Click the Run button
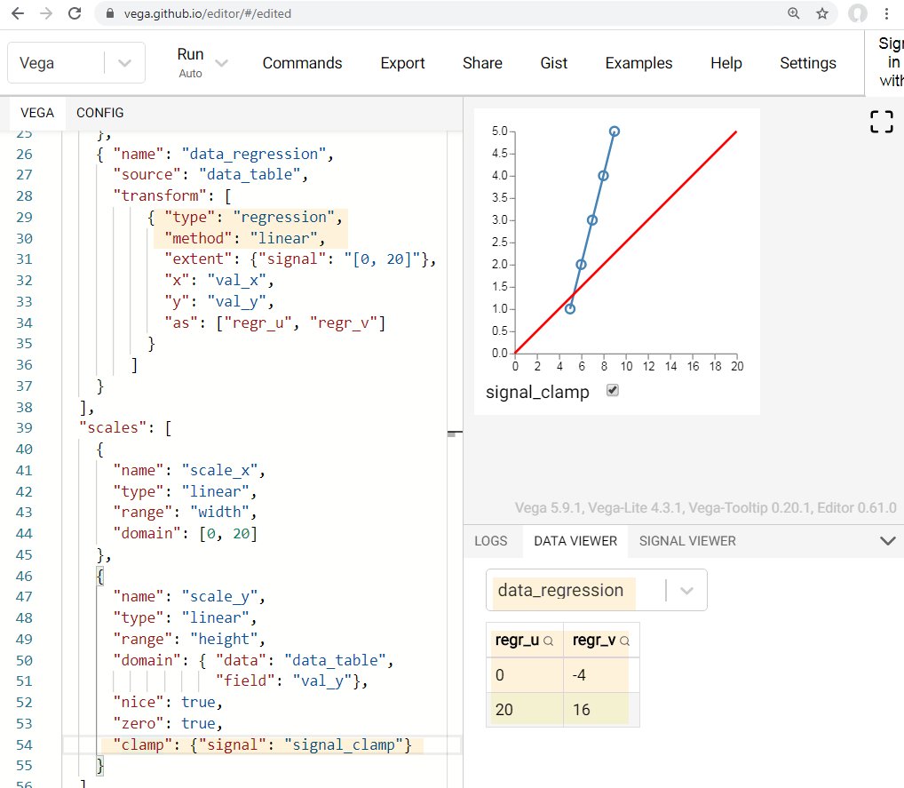 pos(190,62)
